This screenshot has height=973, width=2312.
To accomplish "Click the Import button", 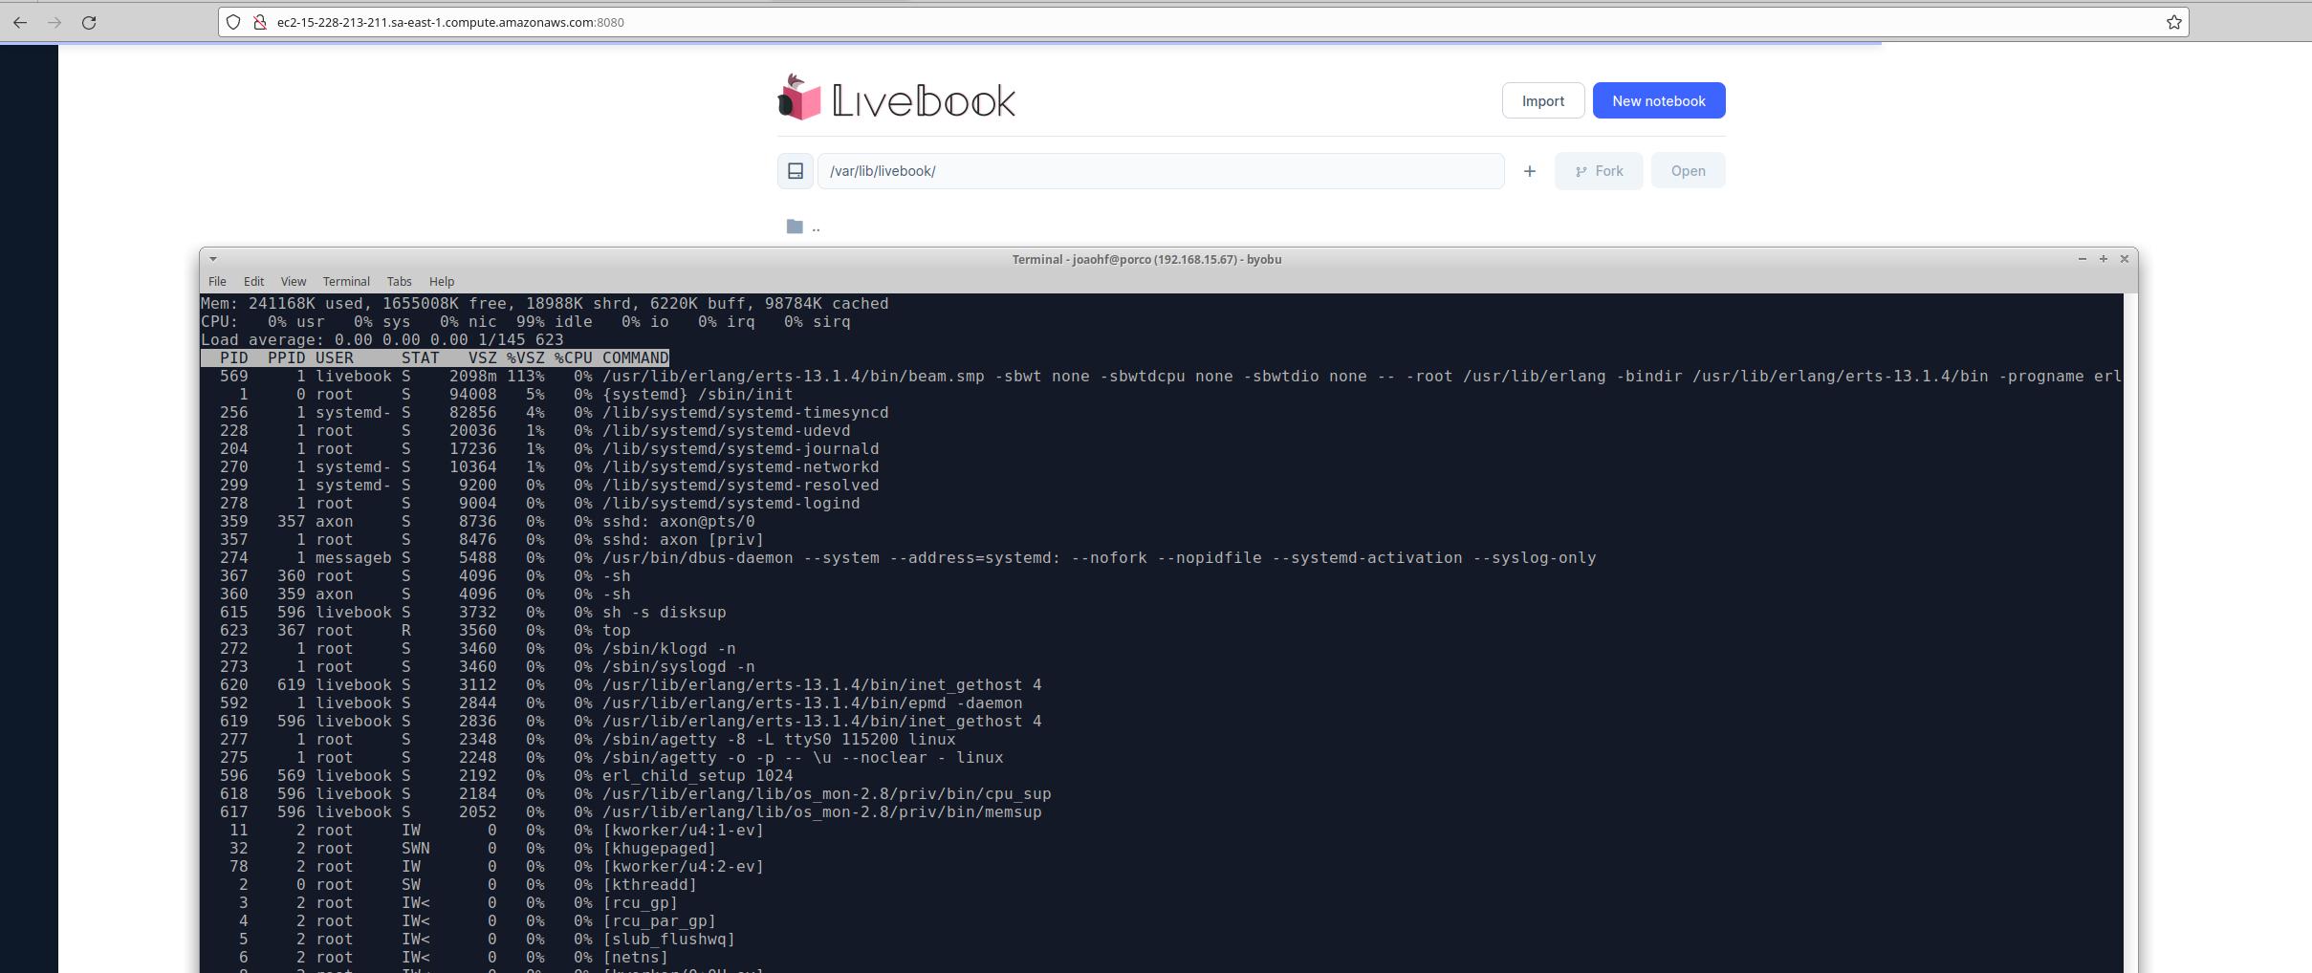I will (1542, 100).
